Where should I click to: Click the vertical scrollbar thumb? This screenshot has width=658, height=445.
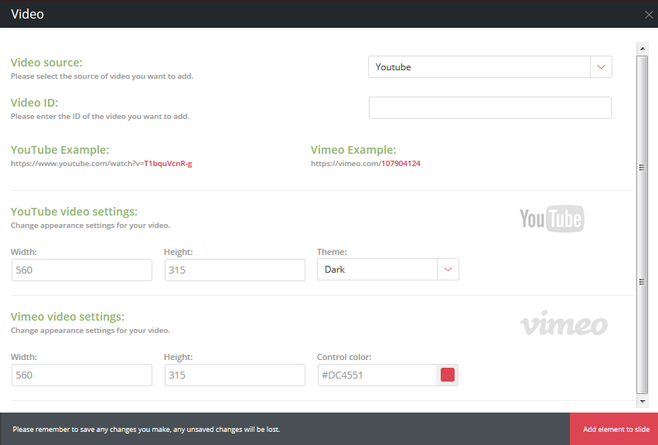click(642, 224)
